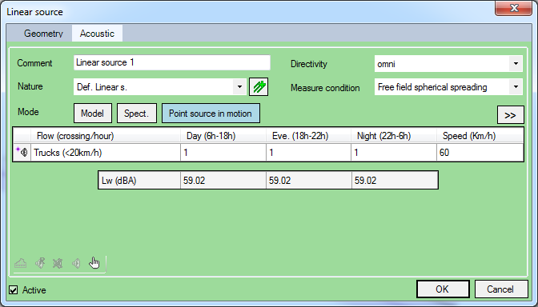Choose Spect. mode
Image resolution: width=538 pixels, height=307 pixels.
(x=137, y=114)
